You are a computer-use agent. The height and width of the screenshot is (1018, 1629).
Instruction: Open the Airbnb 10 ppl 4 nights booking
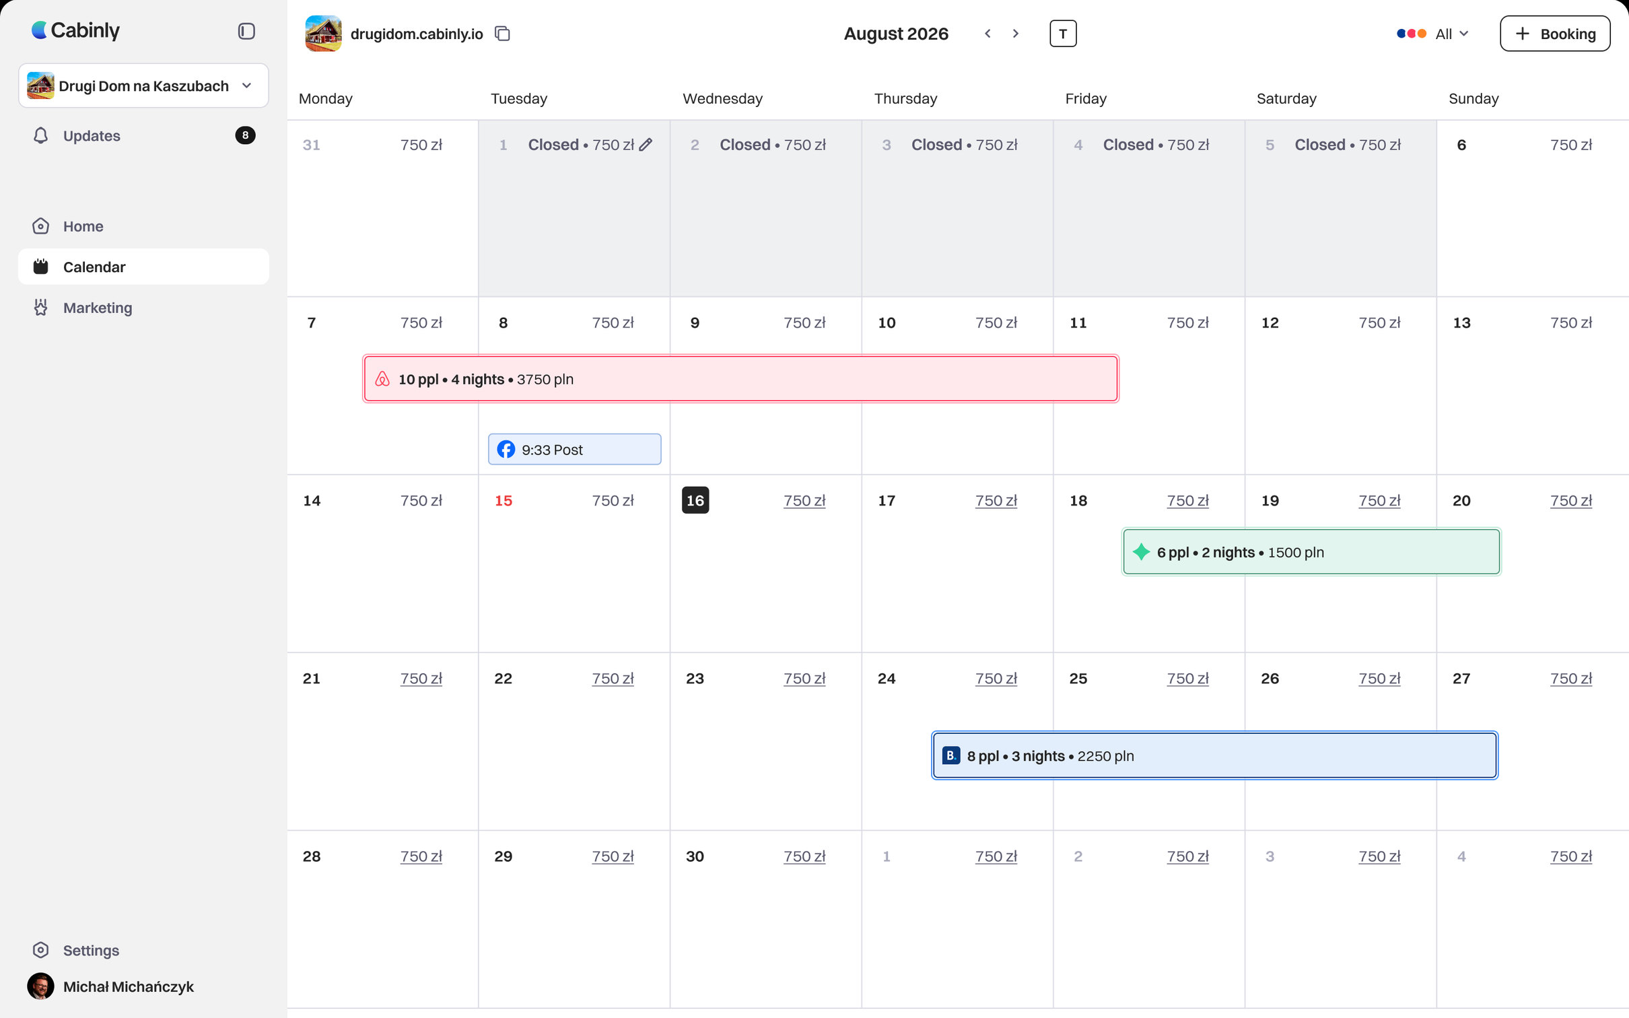[x=740, y=379]
